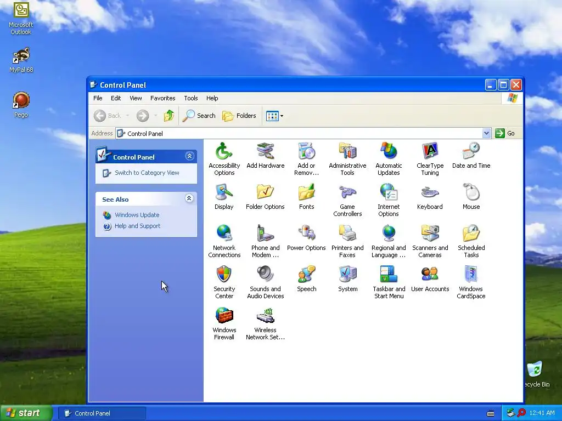Select the Keyboard applet icon

tap(430, 192)
